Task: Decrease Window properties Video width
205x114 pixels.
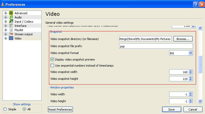Action: pos(191,95)
